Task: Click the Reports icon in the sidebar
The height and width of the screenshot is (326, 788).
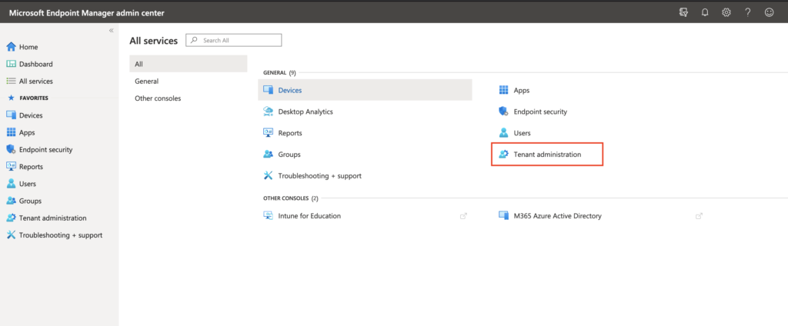Action: tap(11, 166)
